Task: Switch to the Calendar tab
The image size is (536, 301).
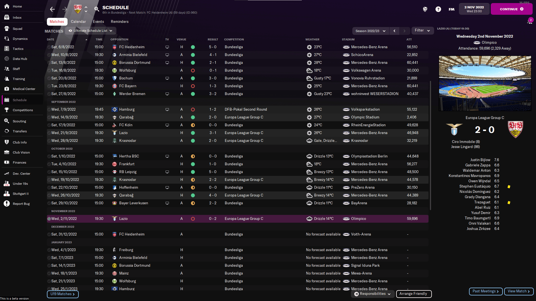Action: [x=78, y=21]
